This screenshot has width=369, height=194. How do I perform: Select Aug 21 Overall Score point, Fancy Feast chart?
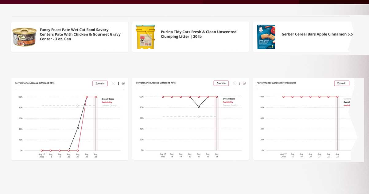(x=78, y=128)
